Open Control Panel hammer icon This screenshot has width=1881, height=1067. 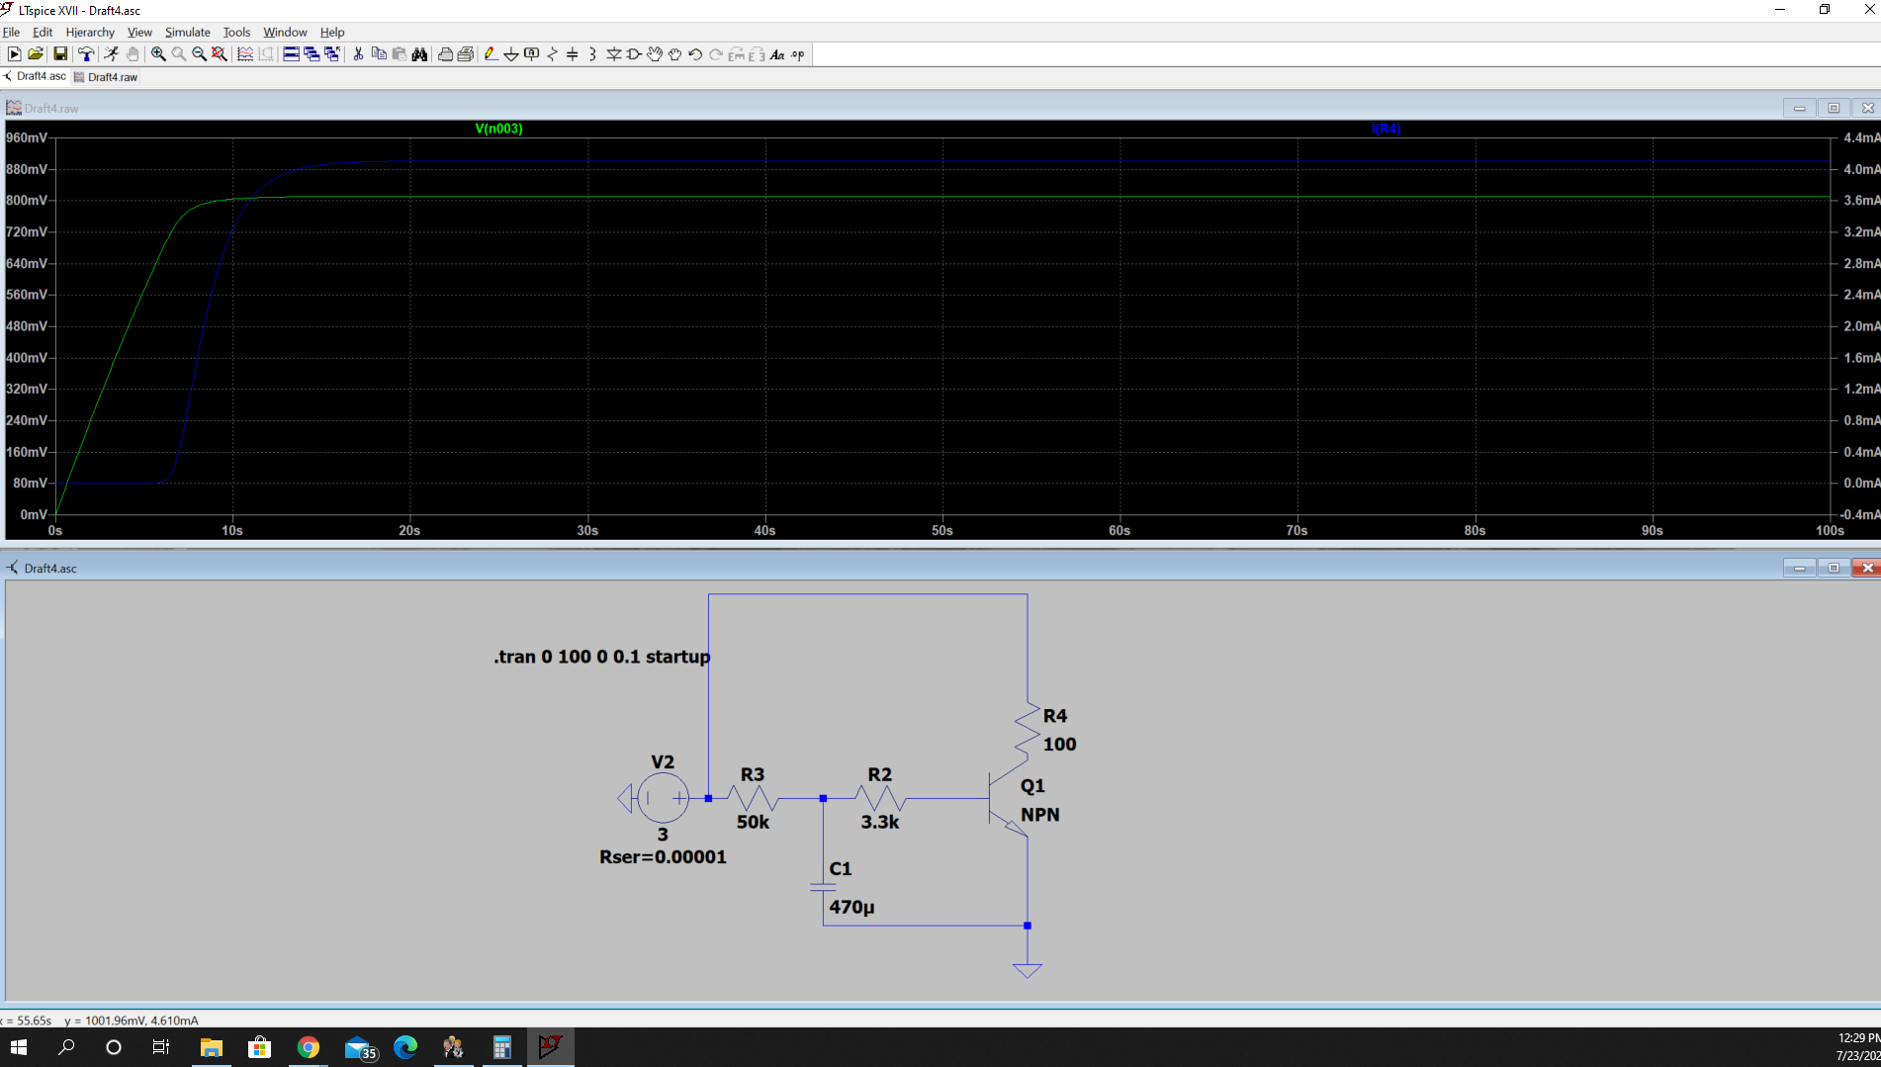click(86, 54)
